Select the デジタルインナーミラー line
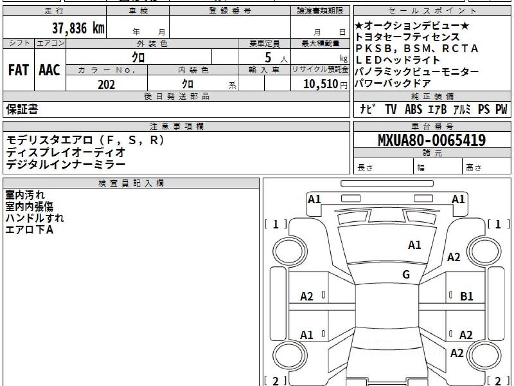Viewport: 514px width, 386px height. [x=66, y=164]
